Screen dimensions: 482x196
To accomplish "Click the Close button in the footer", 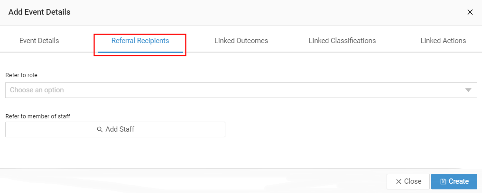I will (x=408, y=182).
